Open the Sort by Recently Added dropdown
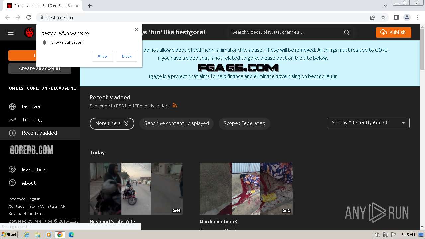This screenshot has width=425, height=239. 368,123
